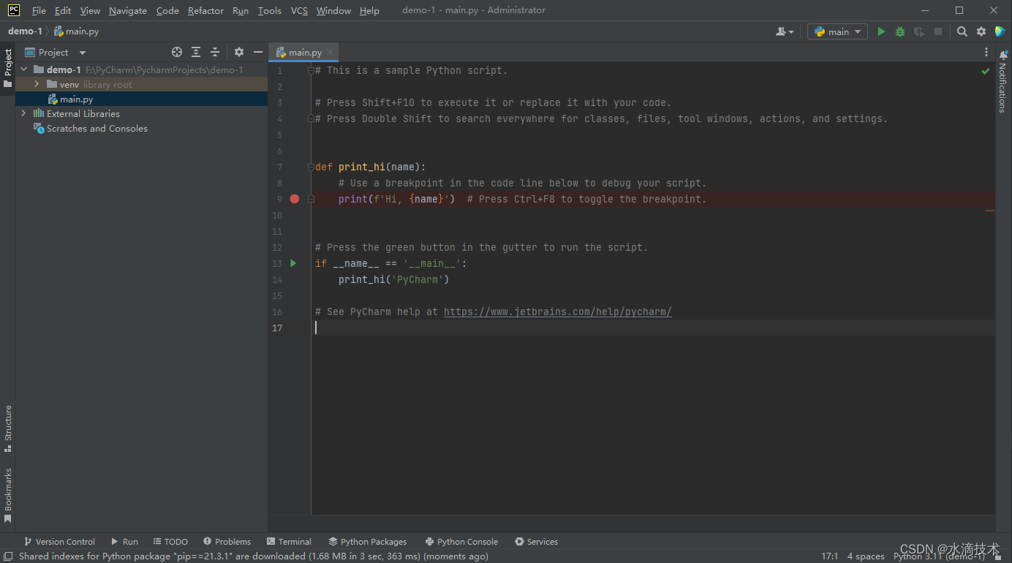This screenshot has width=1012, height=563.
Task: Open the File menu
Action: [x=39, y=10]
